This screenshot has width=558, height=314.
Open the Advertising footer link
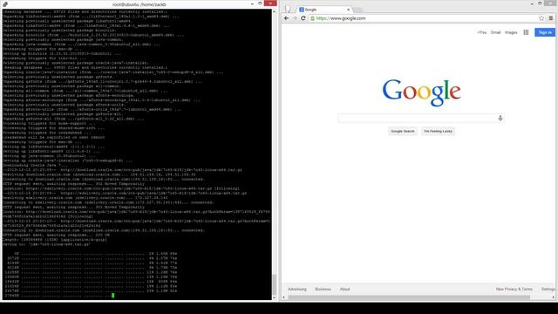pos(297,289)
